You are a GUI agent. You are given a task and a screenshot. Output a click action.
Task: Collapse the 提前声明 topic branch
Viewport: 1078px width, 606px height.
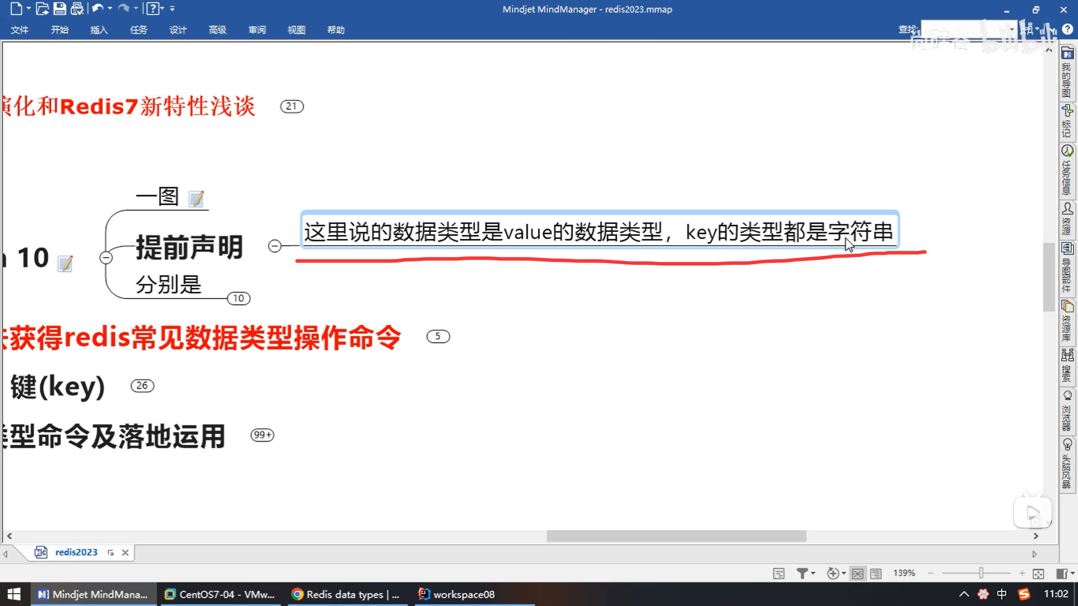(x=275, y=246)
